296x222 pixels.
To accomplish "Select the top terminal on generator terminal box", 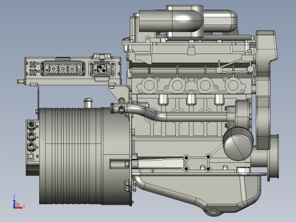I will (x=32, y=125).
